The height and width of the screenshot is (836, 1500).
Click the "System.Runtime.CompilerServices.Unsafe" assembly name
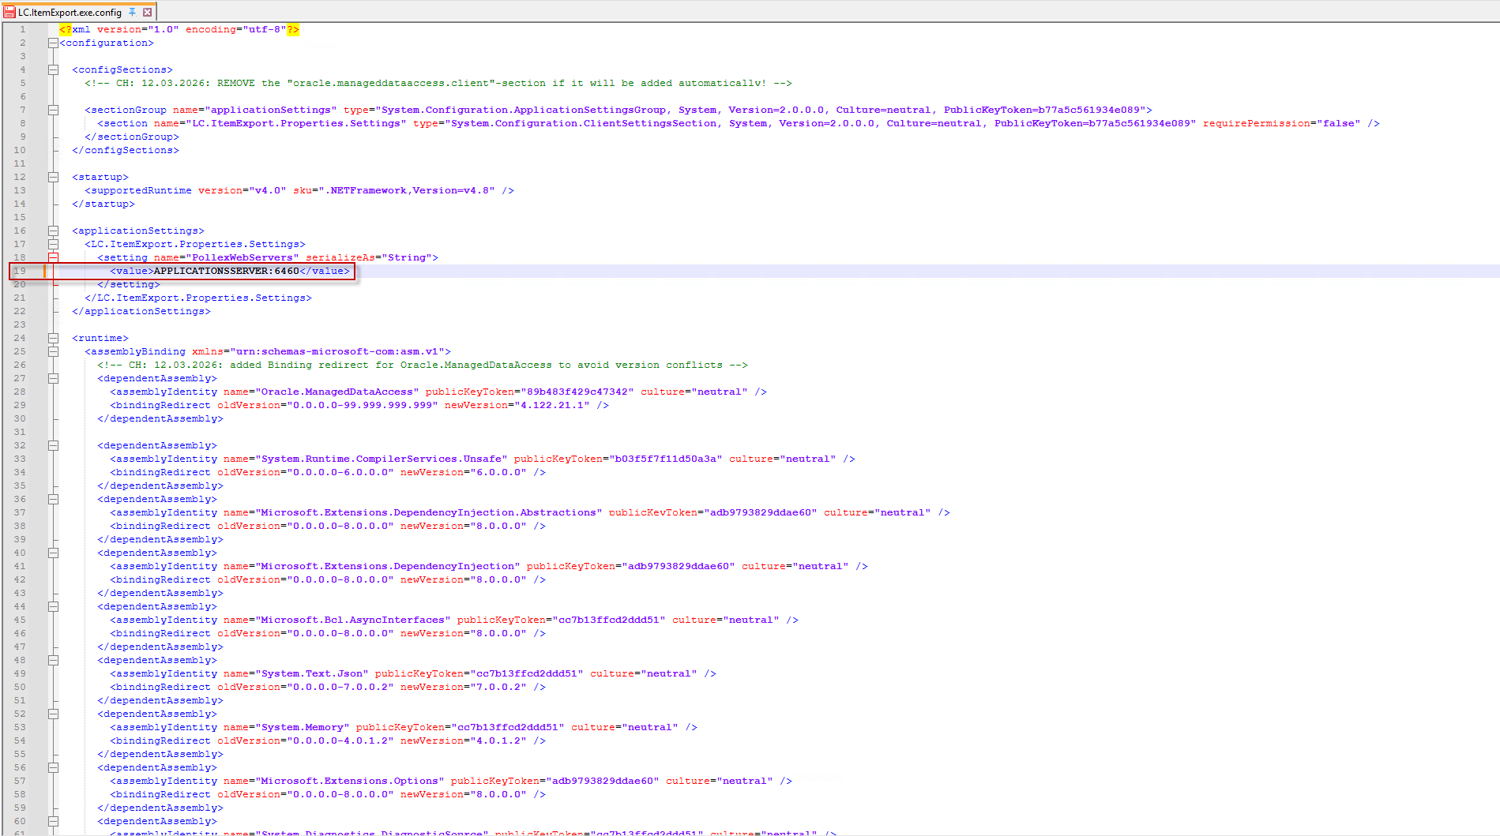point(382,459)
